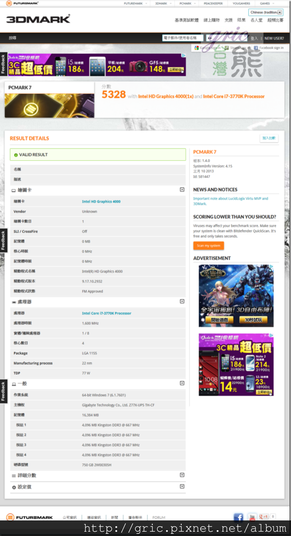Open the 3DMARK top menu dropdown
The image size is (291, 536).
click(163, 3)
